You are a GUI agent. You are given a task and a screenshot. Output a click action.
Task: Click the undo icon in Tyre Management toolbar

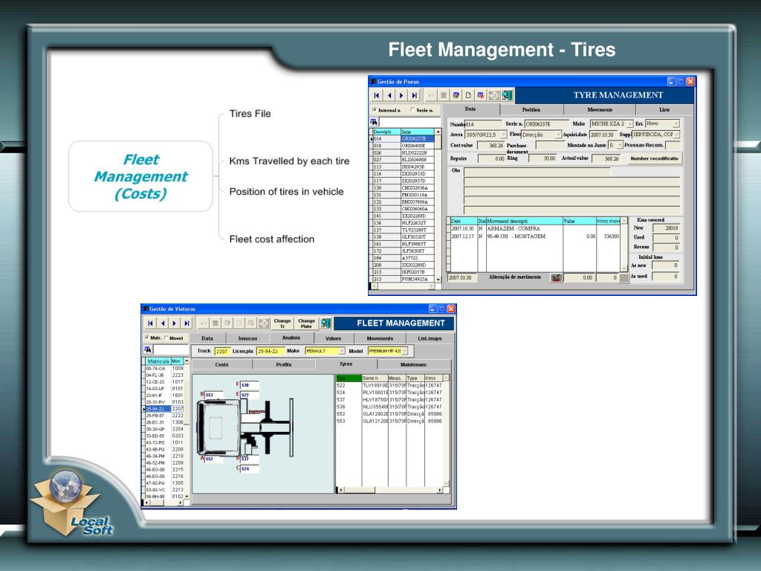(x=431, y=95)
